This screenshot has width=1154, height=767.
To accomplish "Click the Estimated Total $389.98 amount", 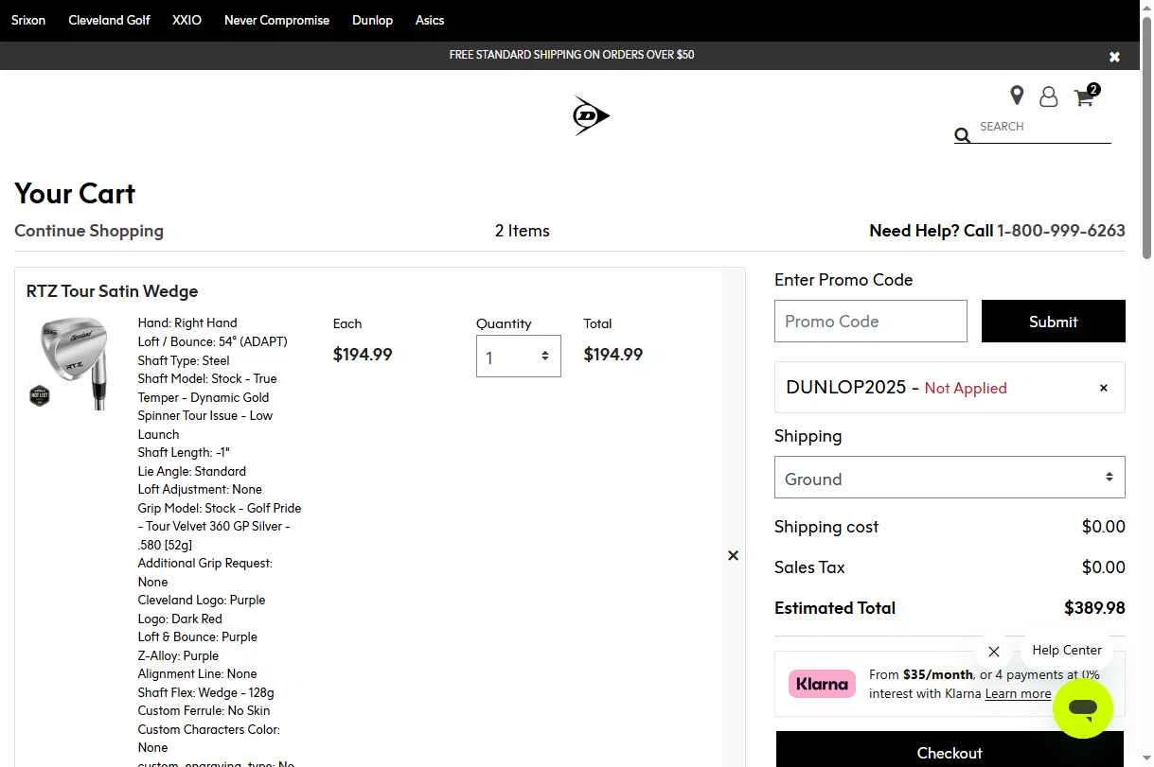I will click(x=1094, y=608).
